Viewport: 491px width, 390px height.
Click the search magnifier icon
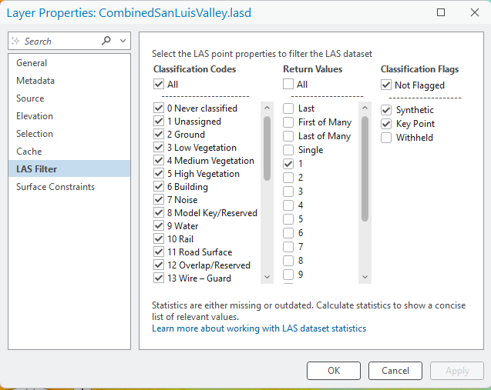coord(106,41)
